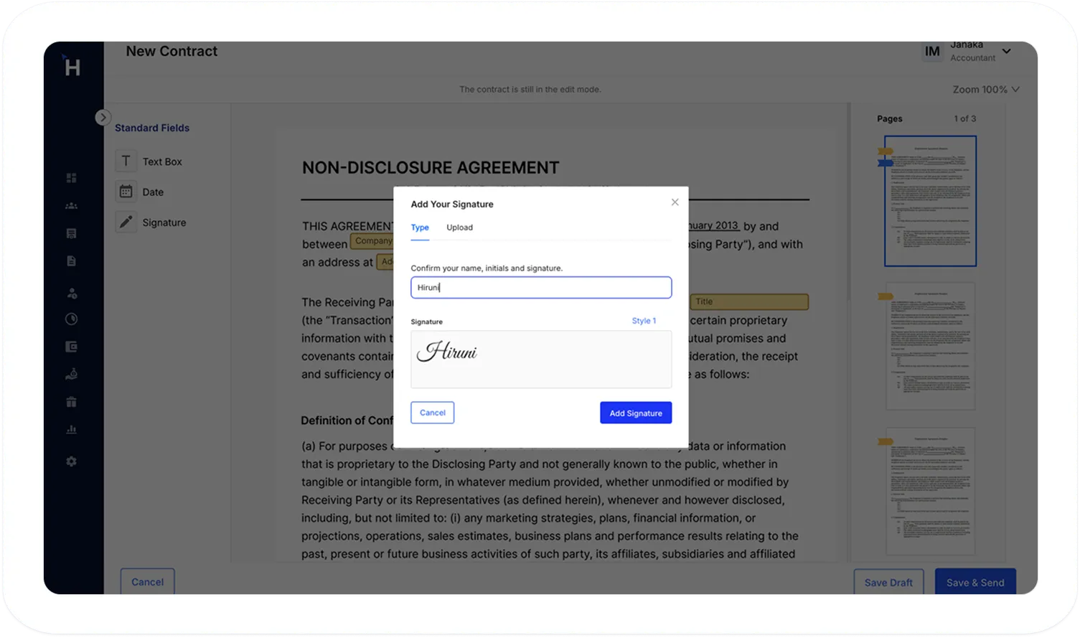Click the bottom-left Cancel contract button
Screen dimensions: 1080x638
pyautogui.click(x=147, y=581)
